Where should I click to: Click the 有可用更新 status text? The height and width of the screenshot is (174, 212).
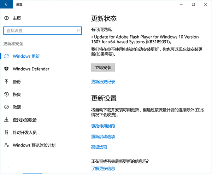point(102,29)
